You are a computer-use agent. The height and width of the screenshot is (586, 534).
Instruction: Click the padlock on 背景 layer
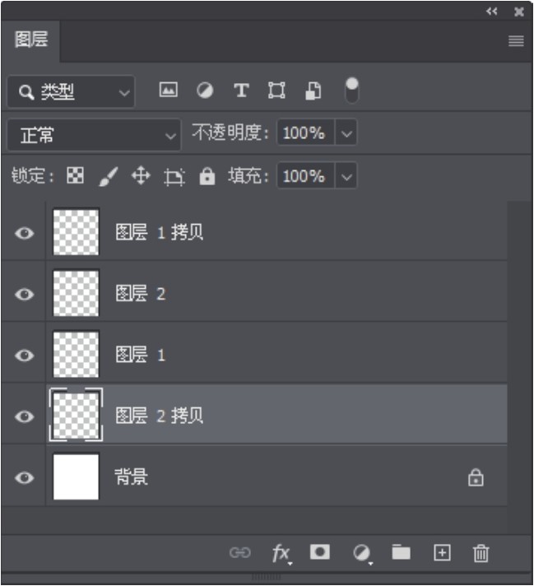coord(476,477)
